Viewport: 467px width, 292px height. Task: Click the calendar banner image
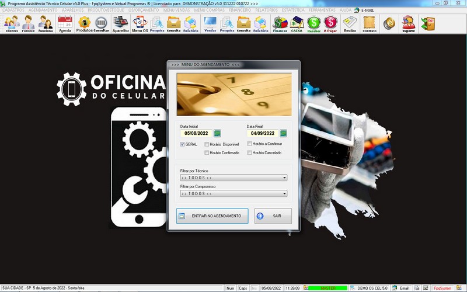point(234,95)
